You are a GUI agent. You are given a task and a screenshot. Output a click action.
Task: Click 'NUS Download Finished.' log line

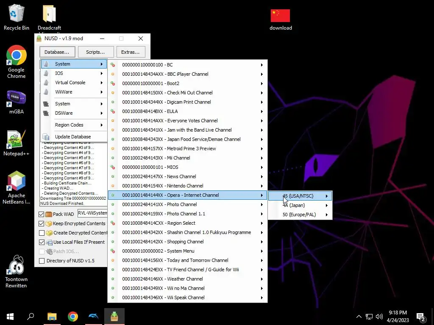click(62, 204)
